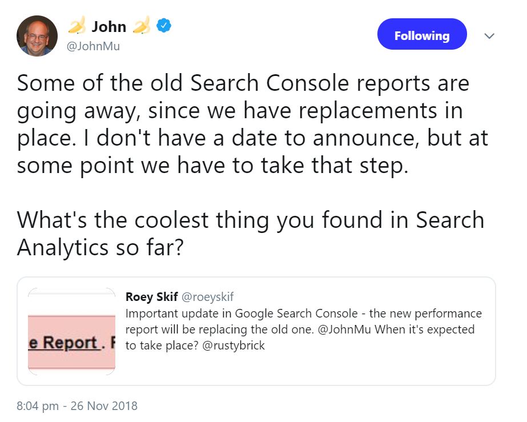Toggle the Following button to unfollow

coord(422,34)
